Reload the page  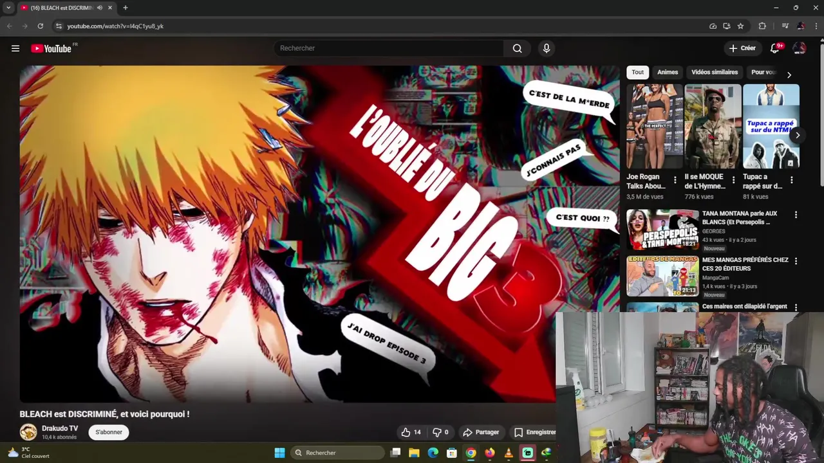[x=40, y=26]
